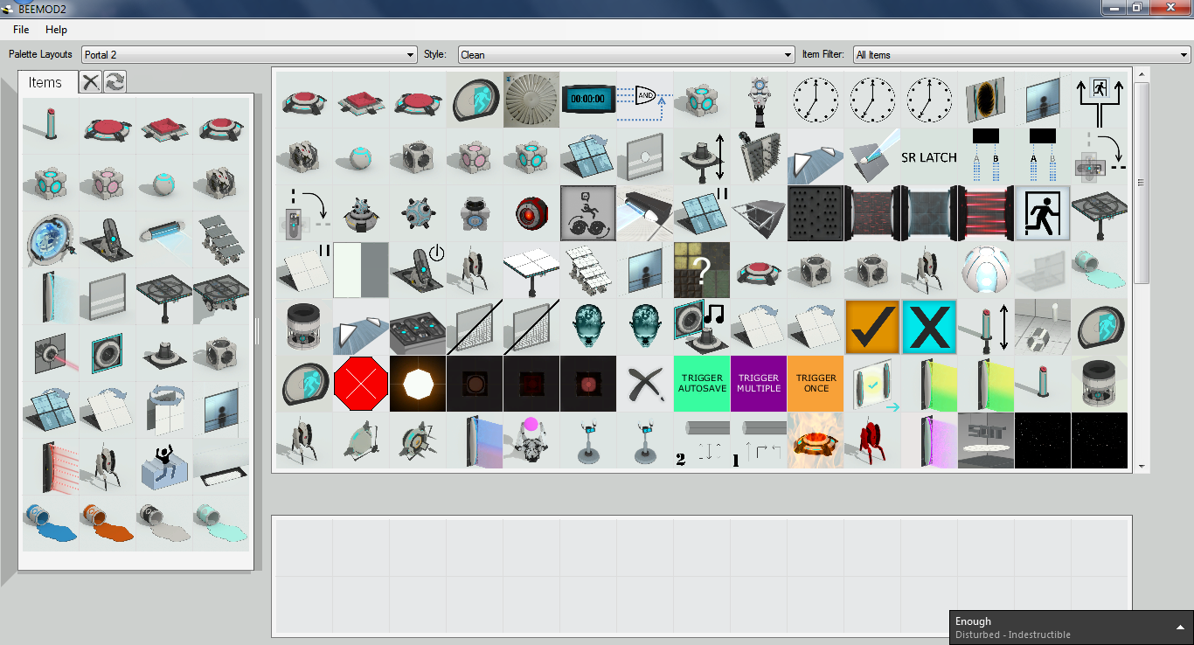Open the Style dropdown showing Clean

tap(626, 54)
